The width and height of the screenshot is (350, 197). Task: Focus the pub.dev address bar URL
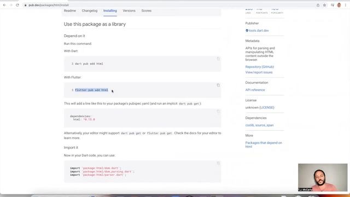click(x=49, y=5)
